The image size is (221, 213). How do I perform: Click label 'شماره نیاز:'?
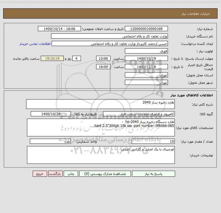click(x=205, y=29)
